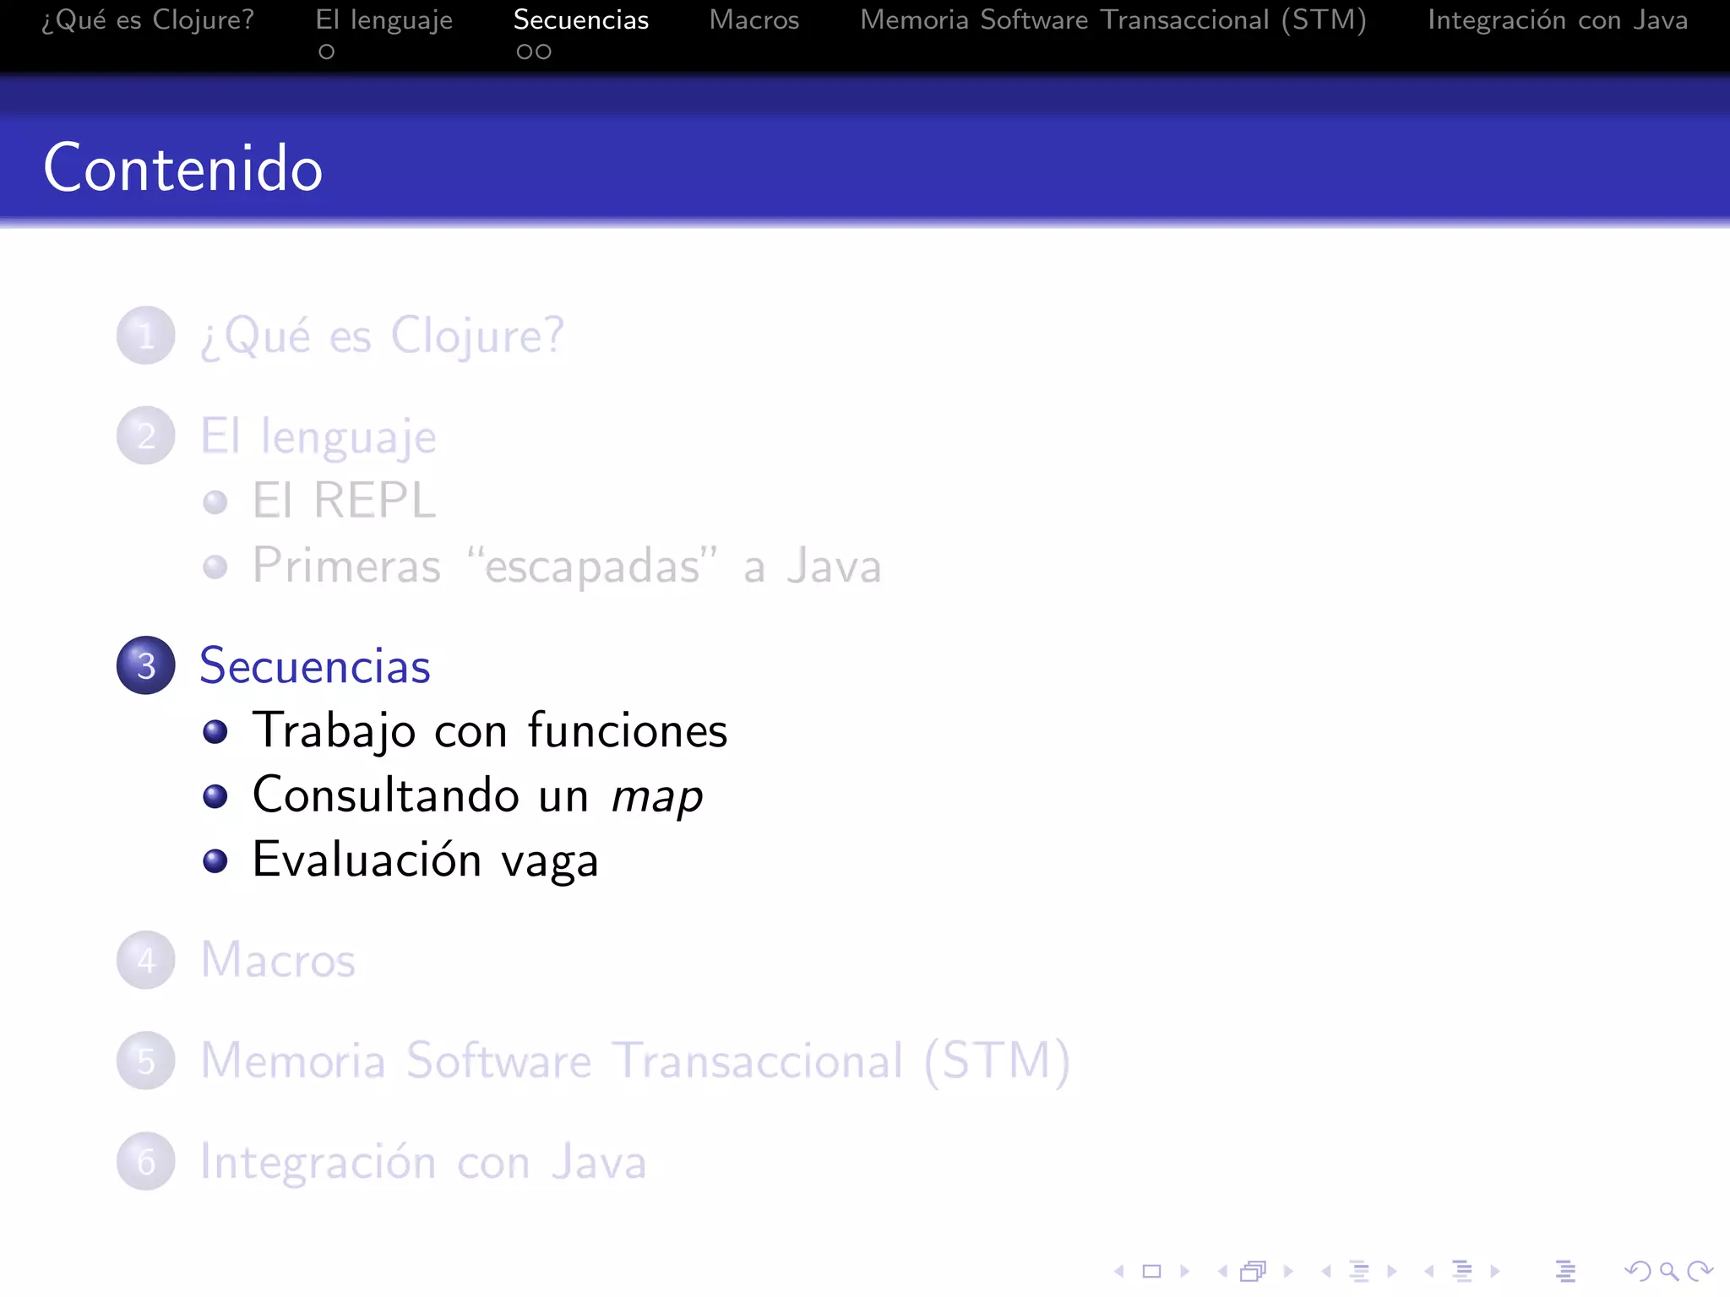The image size is (1730, 1297).
Task: Go to next section arrow
Action: pyautogui.click(x=1495, y=1271)
